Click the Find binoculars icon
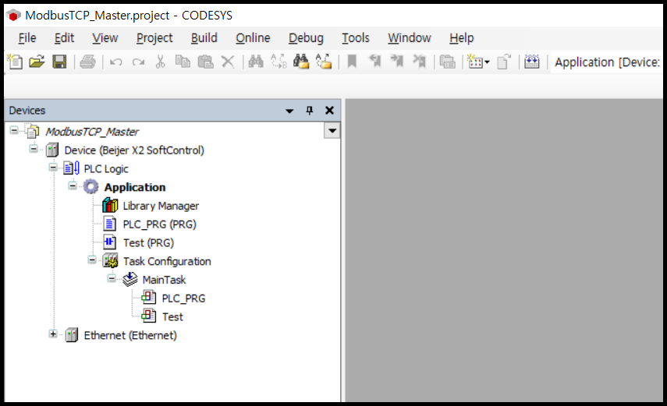 tap(256, 62)
